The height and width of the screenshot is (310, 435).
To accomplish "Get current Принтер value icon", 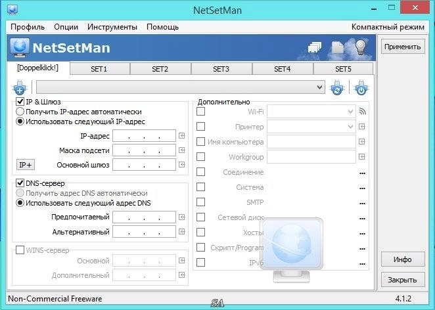I will [x=362, y=127].
